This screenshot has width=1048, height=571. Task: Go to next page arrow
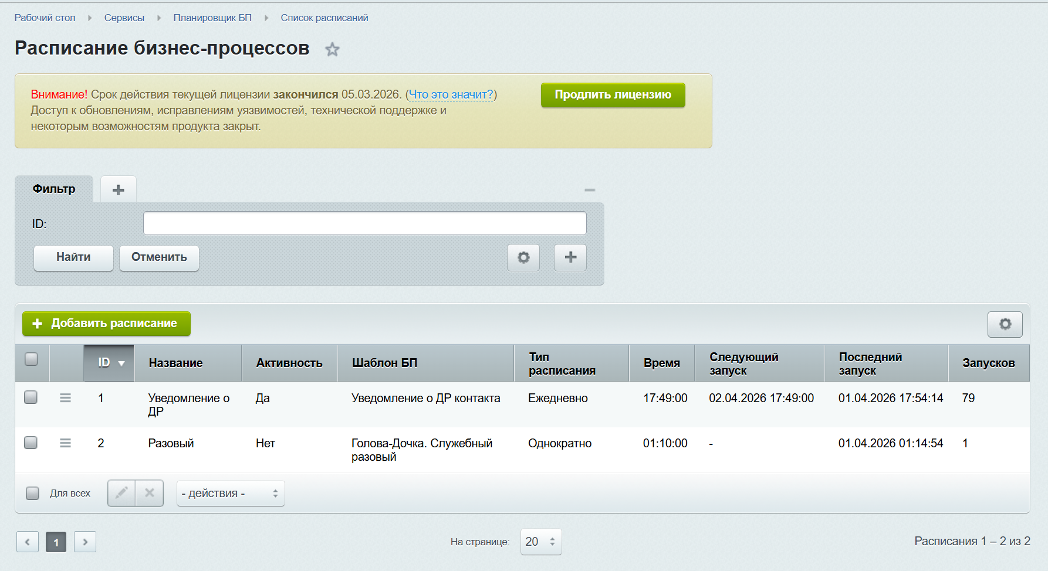85,542
